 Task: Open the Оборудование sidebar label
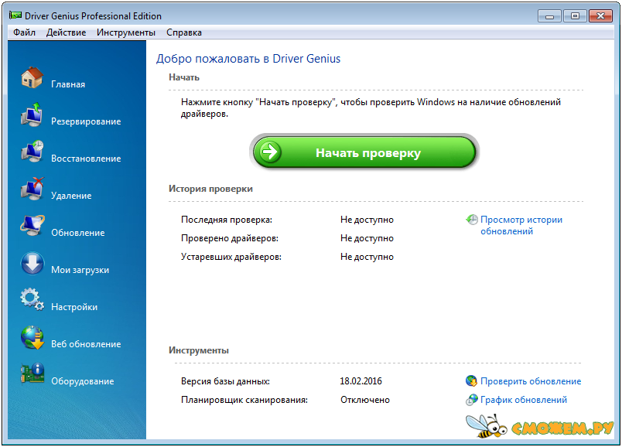coord(83,381)
